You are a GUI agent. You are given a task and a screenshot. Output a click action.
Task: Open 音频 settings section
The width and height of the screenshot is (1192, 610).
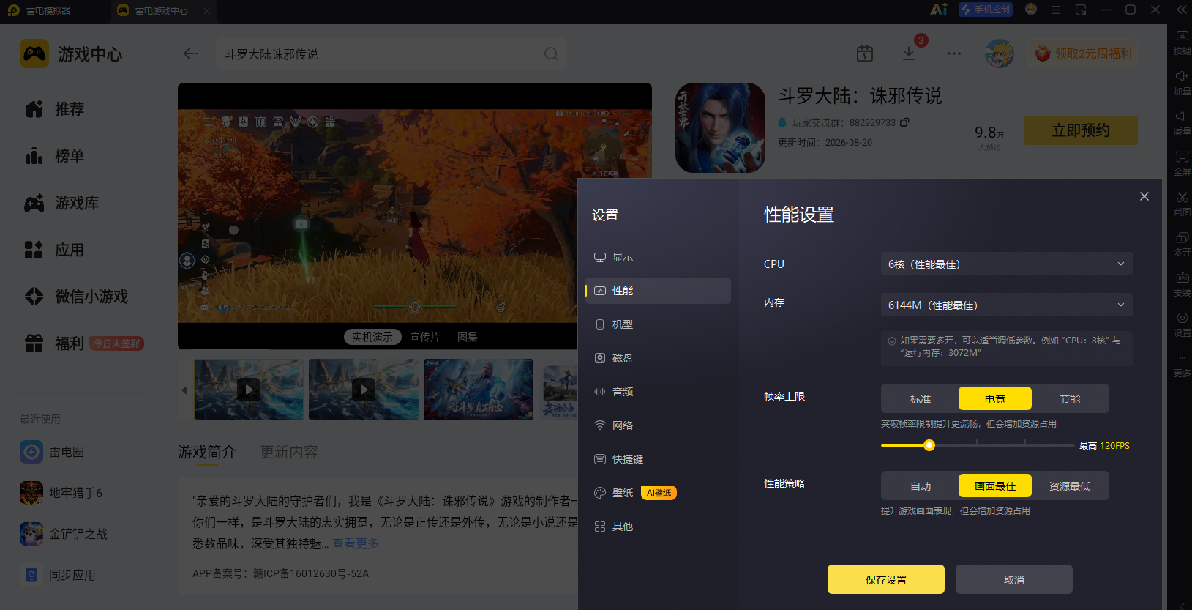pos(658,392)
